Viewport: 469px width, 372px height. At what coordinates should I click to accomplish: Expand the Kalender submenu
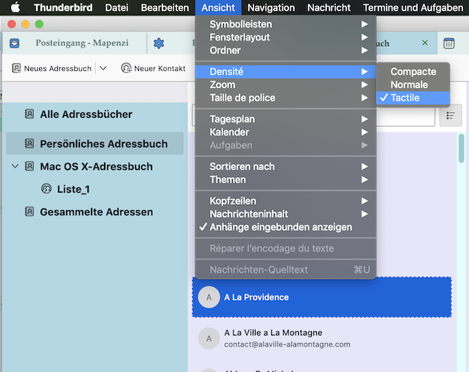tap(285, 132)
